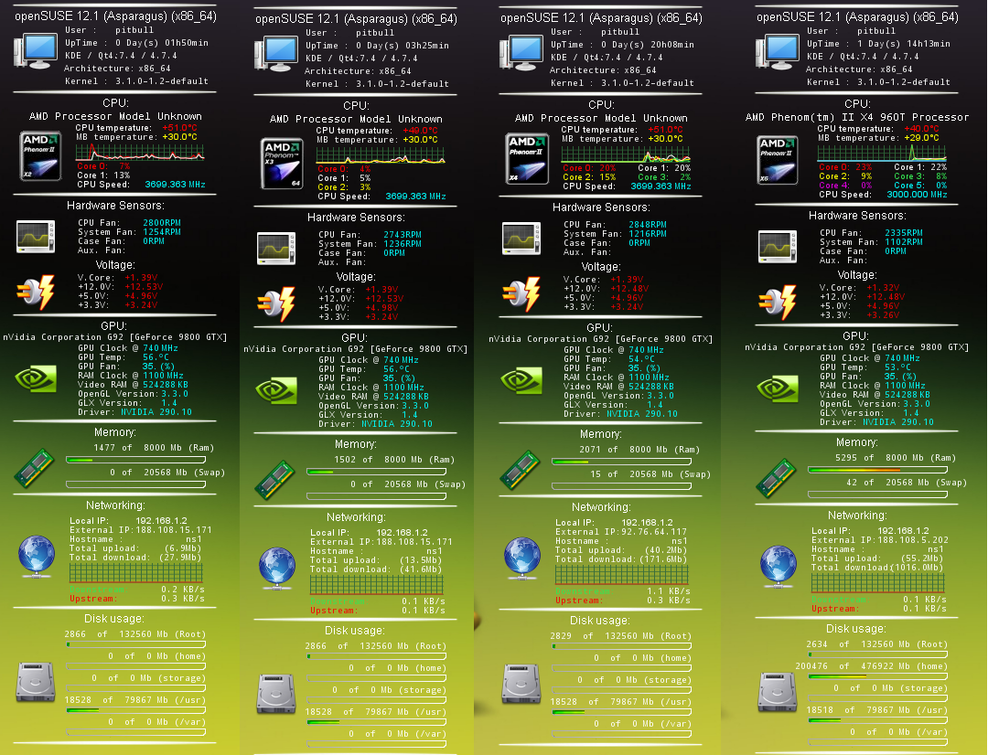The image size is (988, 755).
Task: Click CPU load graph above Core 0: 7%
Action: click(x=140, y=153)
